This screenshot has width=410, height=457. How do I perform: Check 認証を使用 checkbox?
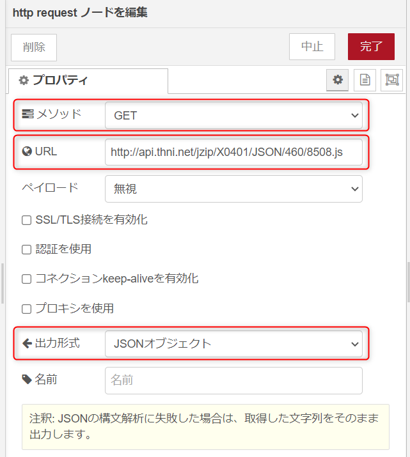coord(26,249)
